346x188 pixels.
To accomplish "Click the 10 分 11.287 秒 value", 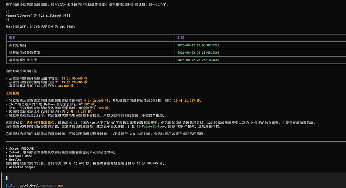I will [x=187, y=101].
